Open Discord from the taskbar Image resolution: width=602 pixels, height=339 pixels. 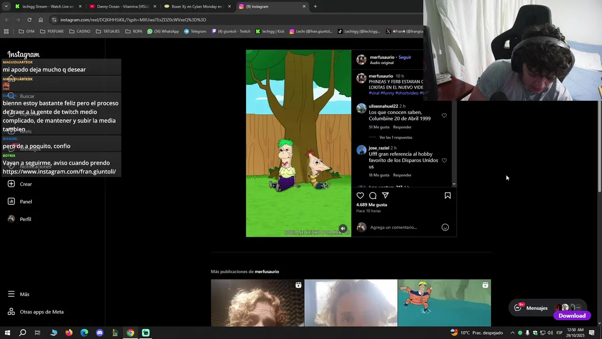(x=100, y=333)
